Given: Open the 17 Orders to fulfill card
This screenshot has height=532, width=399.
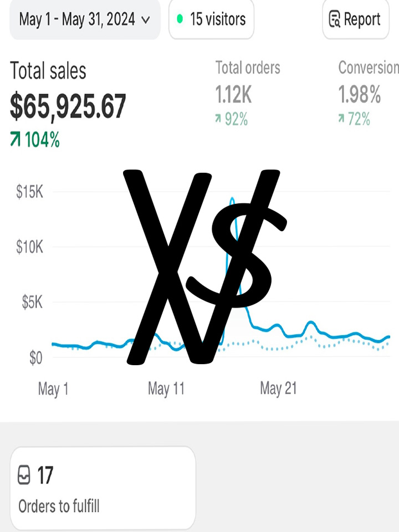Looking at the screenshot, I should [103, 488].
